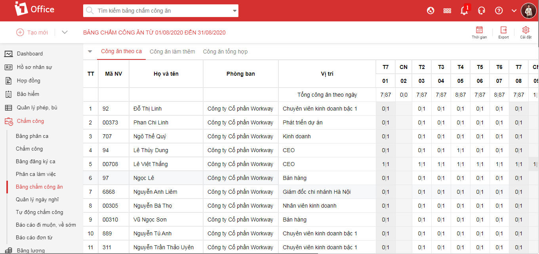Click inside the search input field

coord(158,10)
